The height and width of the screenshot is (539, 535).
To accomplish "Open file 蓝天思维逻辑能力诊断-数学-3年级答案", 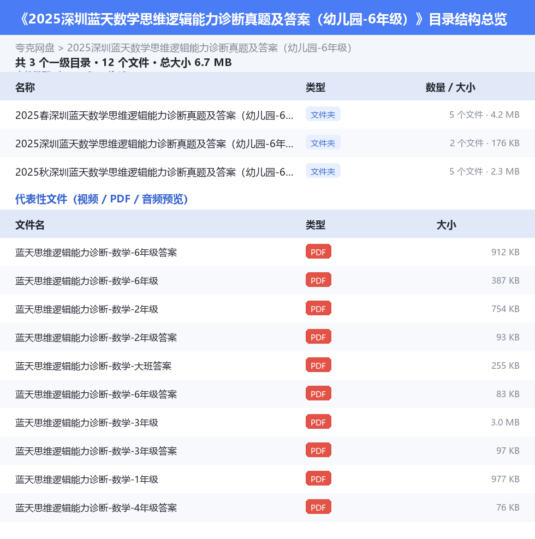I will 96,451.
